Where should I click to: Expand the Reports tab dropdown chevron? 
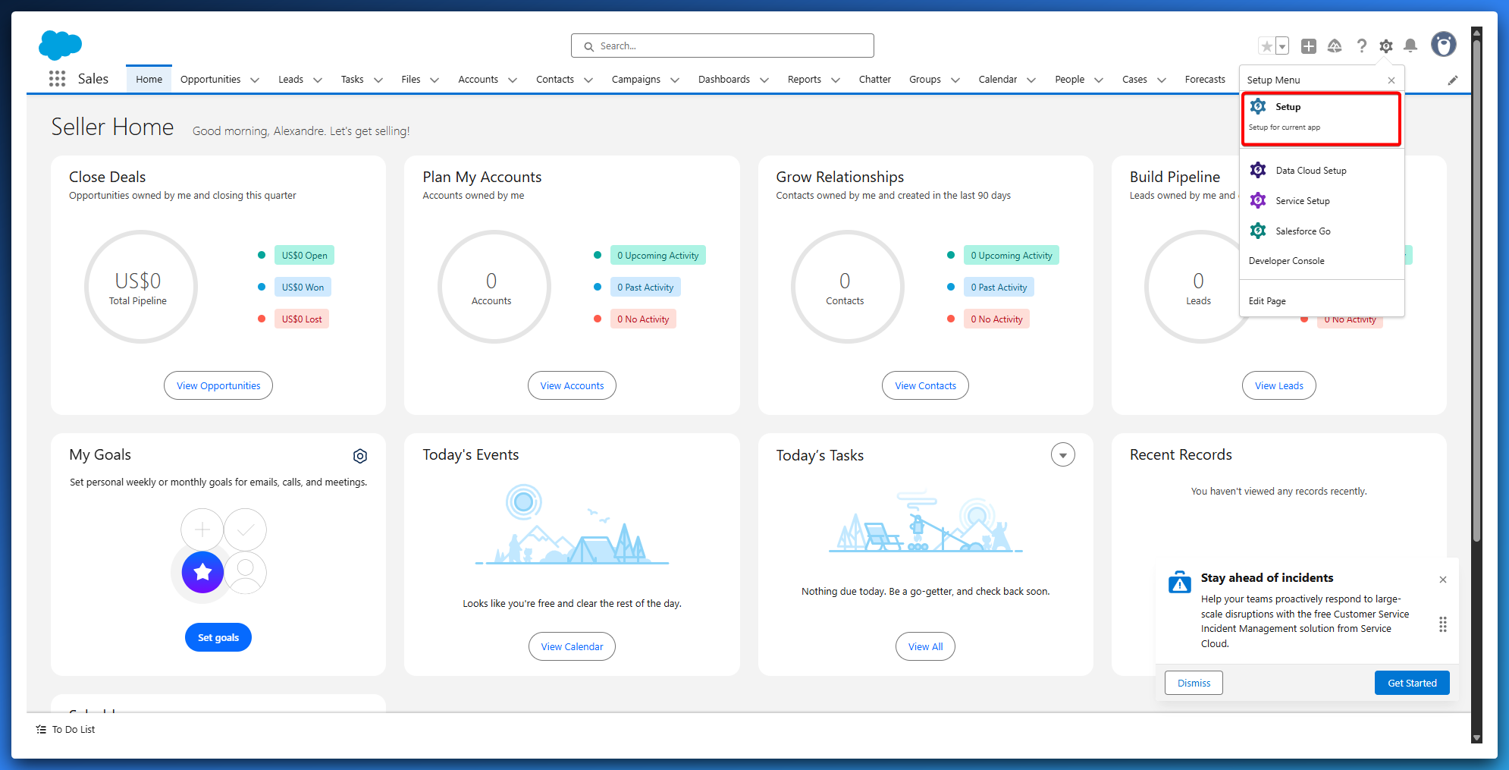836,80
